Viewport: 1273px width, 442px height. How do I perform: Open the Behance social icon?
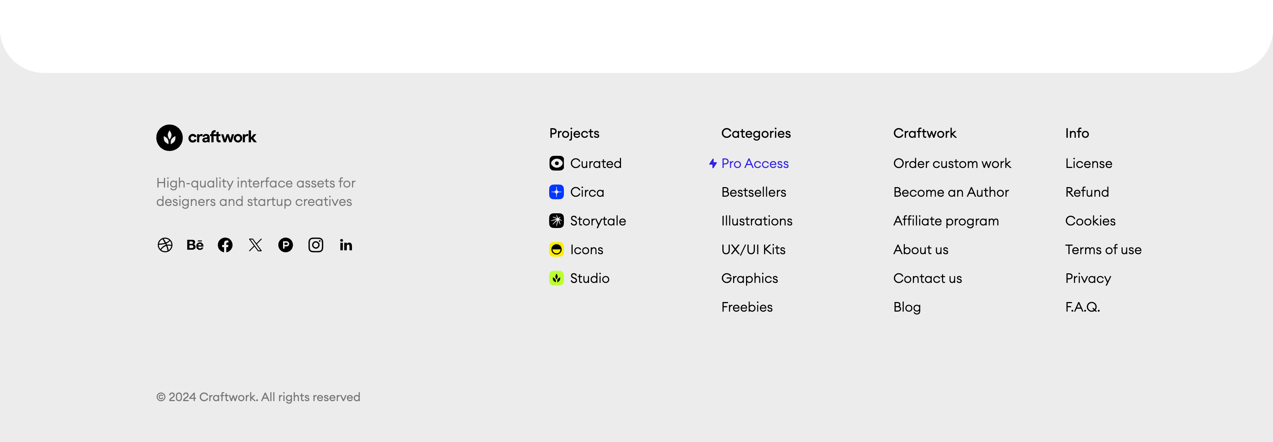tap(195, 245)
